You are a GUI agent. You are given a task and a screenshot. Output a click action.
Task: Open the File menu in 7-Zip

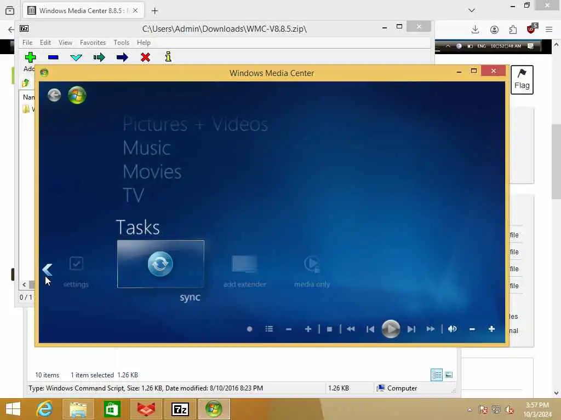coord(27,43)
